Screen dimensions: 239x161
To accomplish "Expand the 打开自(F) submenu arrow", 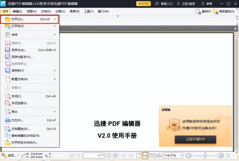I will pos(55,26).
